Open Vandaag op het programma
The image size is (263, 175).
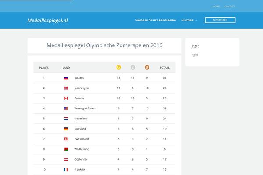156,20
